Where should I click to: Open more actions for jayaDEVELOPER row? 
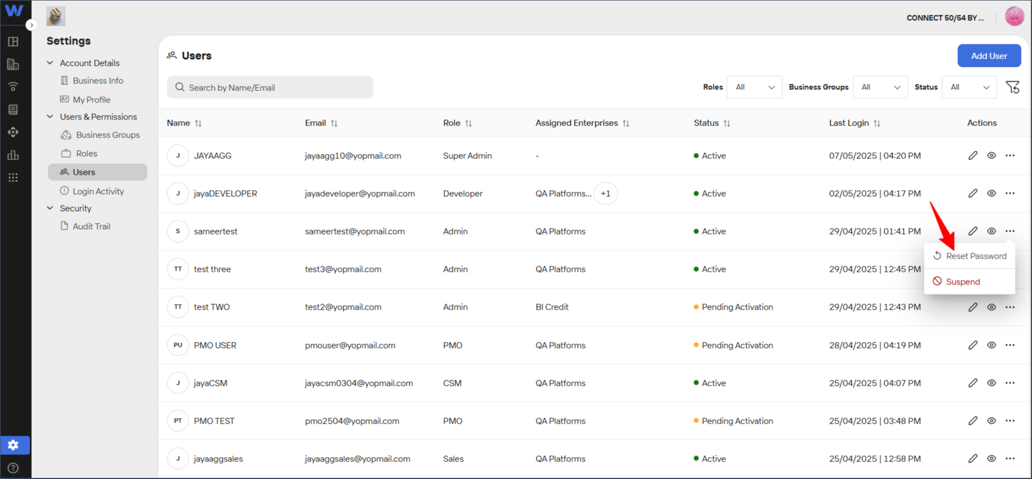[1010, 193]
